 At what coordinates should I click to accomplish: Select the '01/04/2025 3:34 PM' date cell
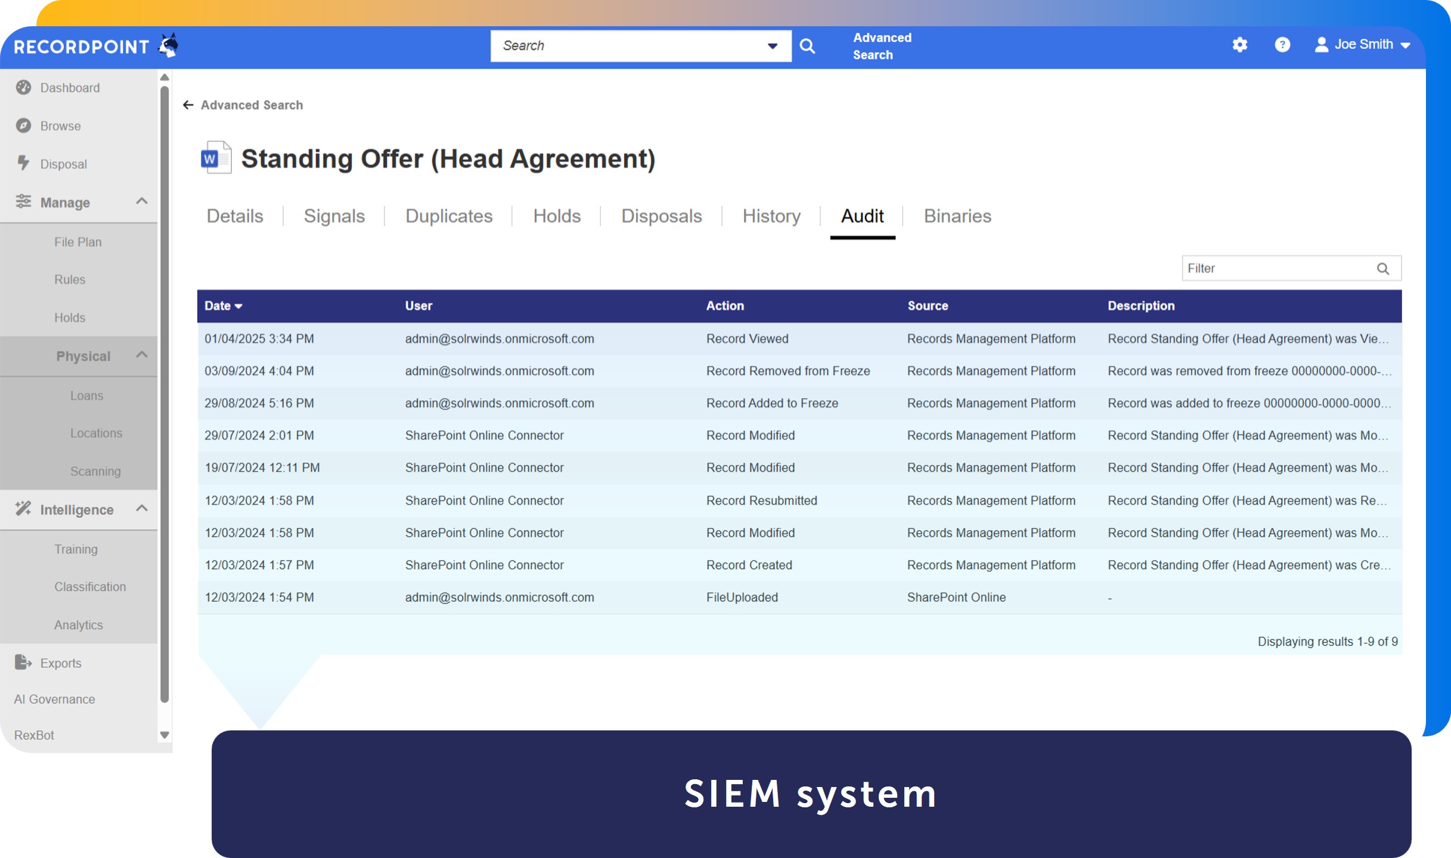[259, 339]
